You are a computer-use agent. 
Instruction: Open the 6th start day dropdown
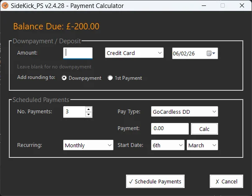pos(167,145)
